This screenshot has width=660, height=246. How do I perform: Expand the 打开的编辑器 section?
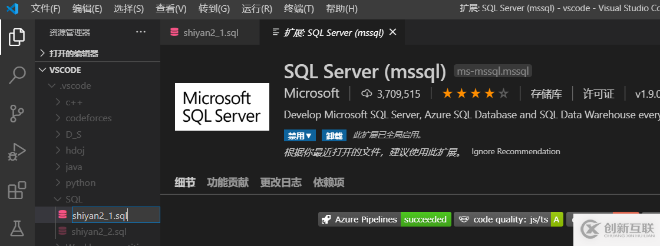coord(42,54)
